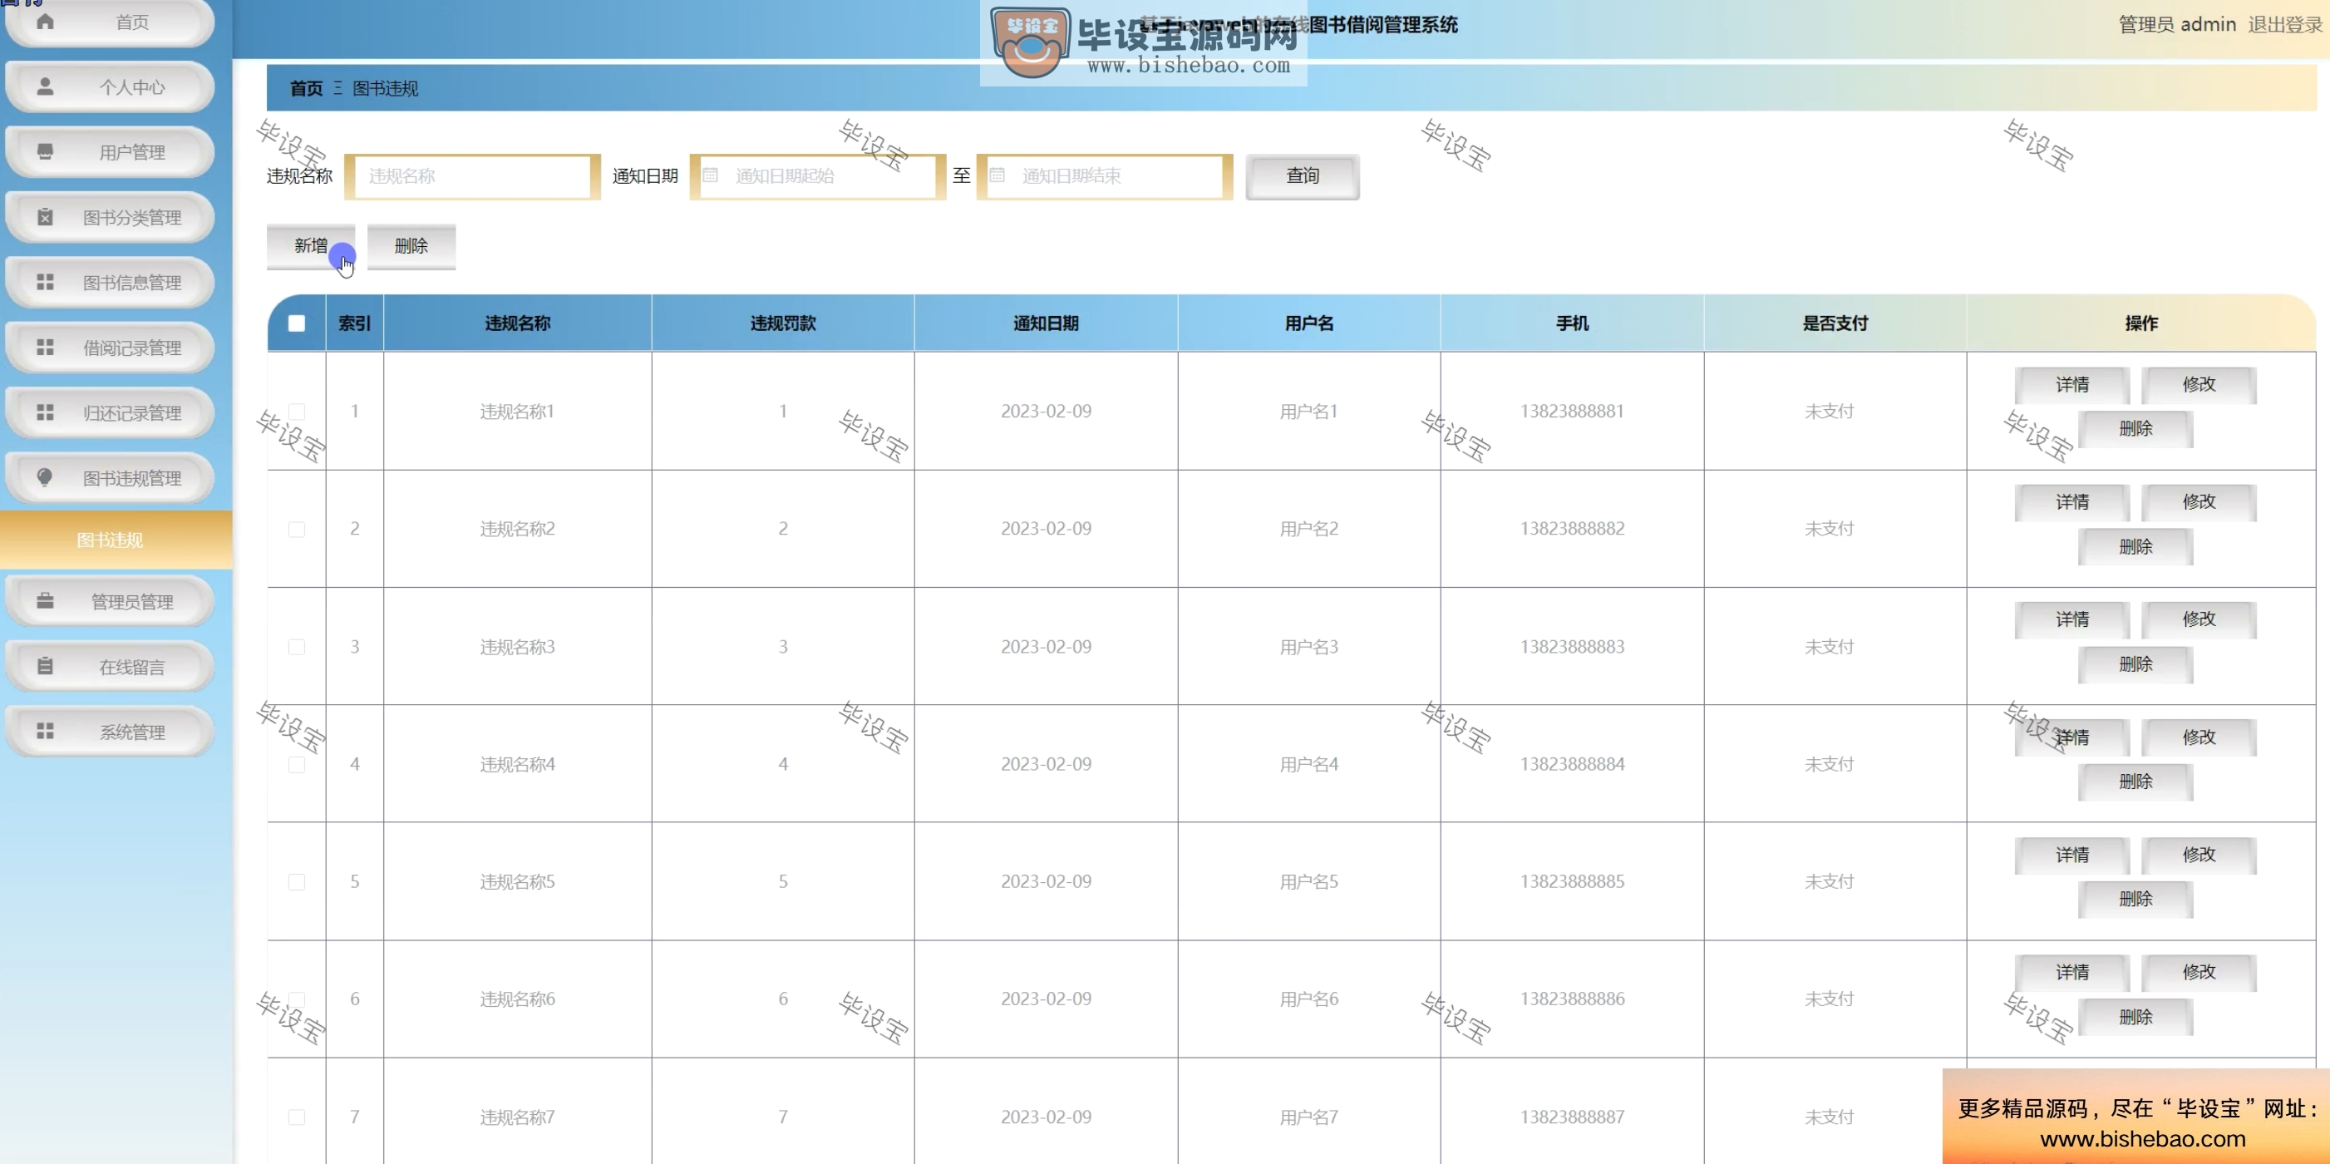Focus the 违规名称 search input
2330x1164 pixels.
(x=472, y=175)
